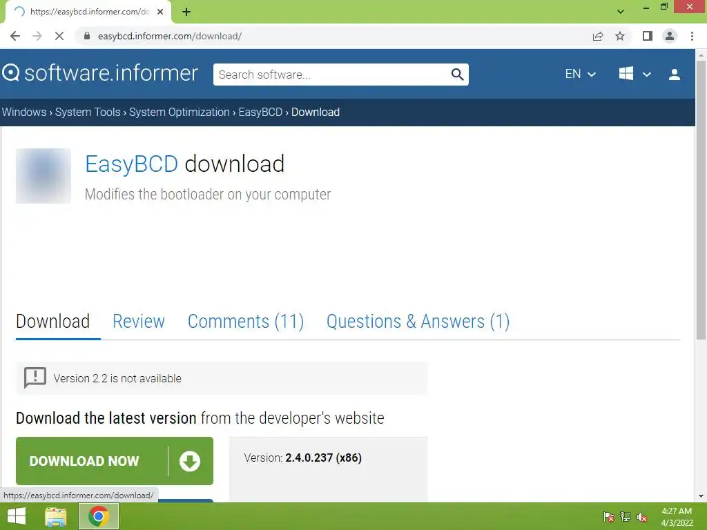Viewport: 707px width, 530px height.
Task: Open Questions & Answers (1) tab
Action: coord(418,322)
